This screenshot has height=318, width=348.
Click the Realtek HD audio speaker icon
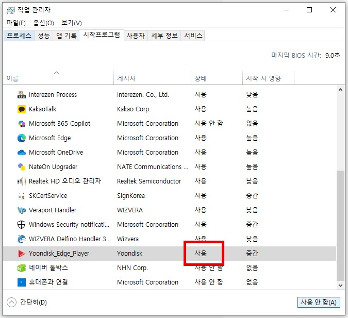coord(22,181)
